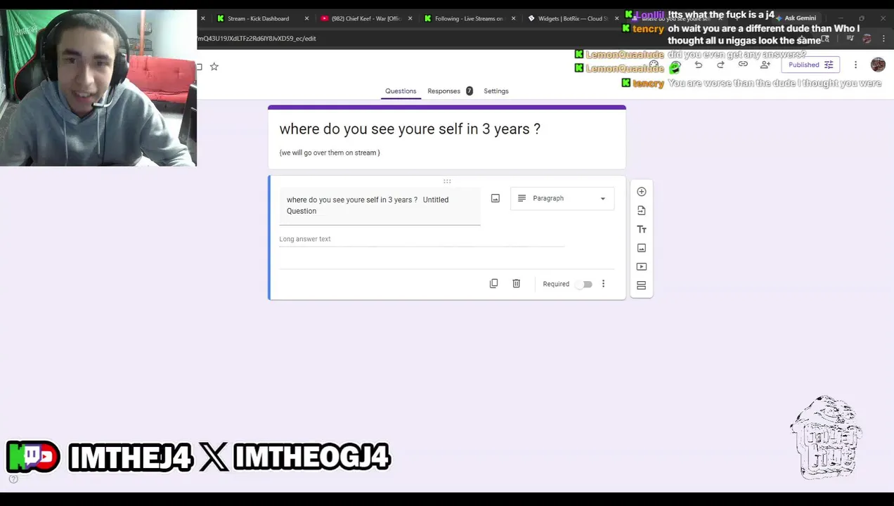Redo the last form edit
894x506 pixels.
pyautogui.click(x=720, y=65)
